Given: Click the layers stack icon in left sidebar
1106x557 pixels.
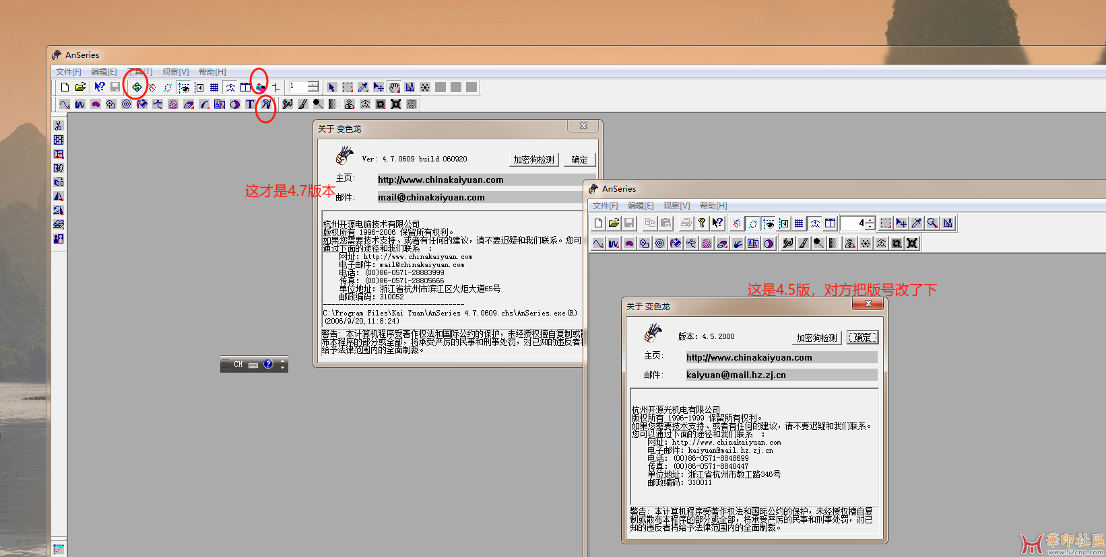Looking at the screenshot, I should (x=59, y=225).
